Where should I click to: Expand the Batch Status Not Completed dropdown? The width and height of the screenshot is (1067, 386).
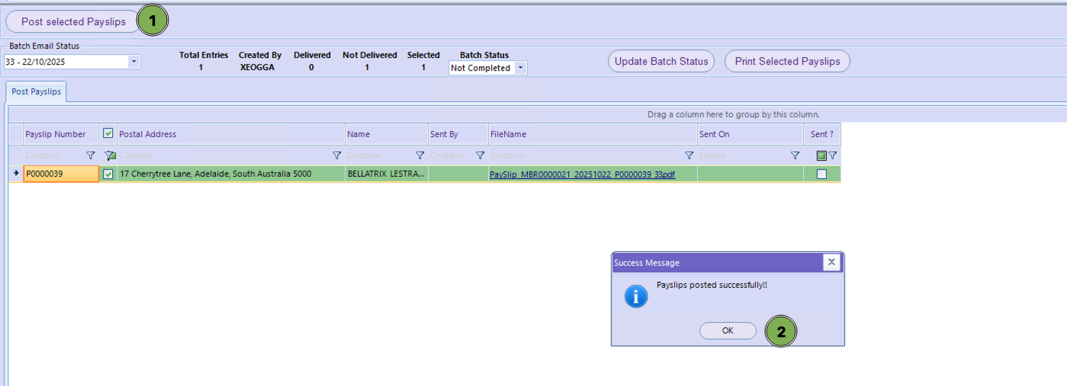[520, 68]
